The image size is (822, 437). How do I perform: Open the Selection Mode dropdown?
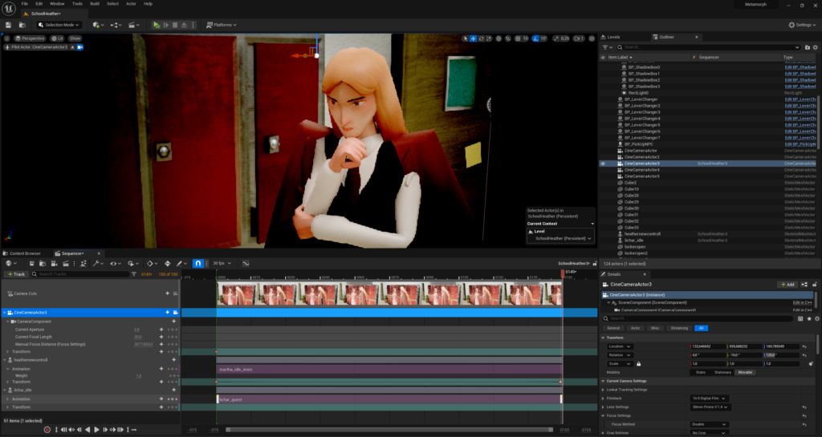tap(59, 25)
